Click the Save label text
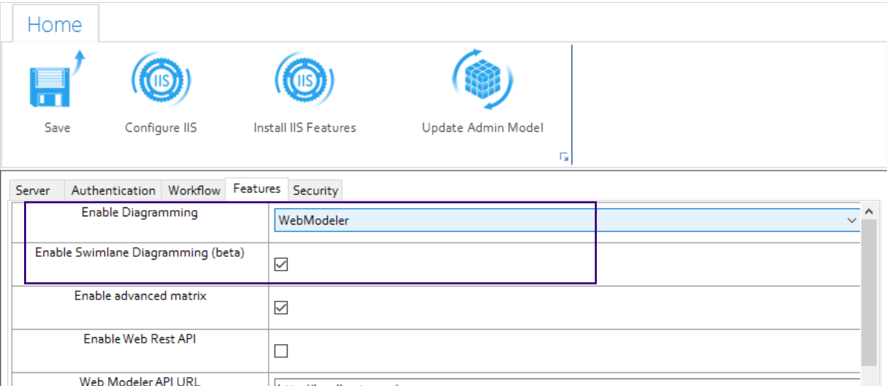This screenshot has height=386, width=887. point(57,128)
